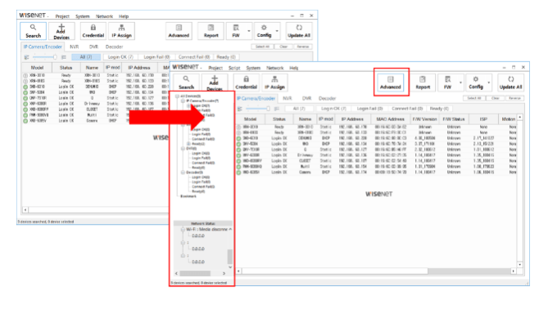Image resolution: width=557 pixels, height=318 pixels.
Task: Click green status icon of CLOSET row, back window
Action: [x=25, y=110]
